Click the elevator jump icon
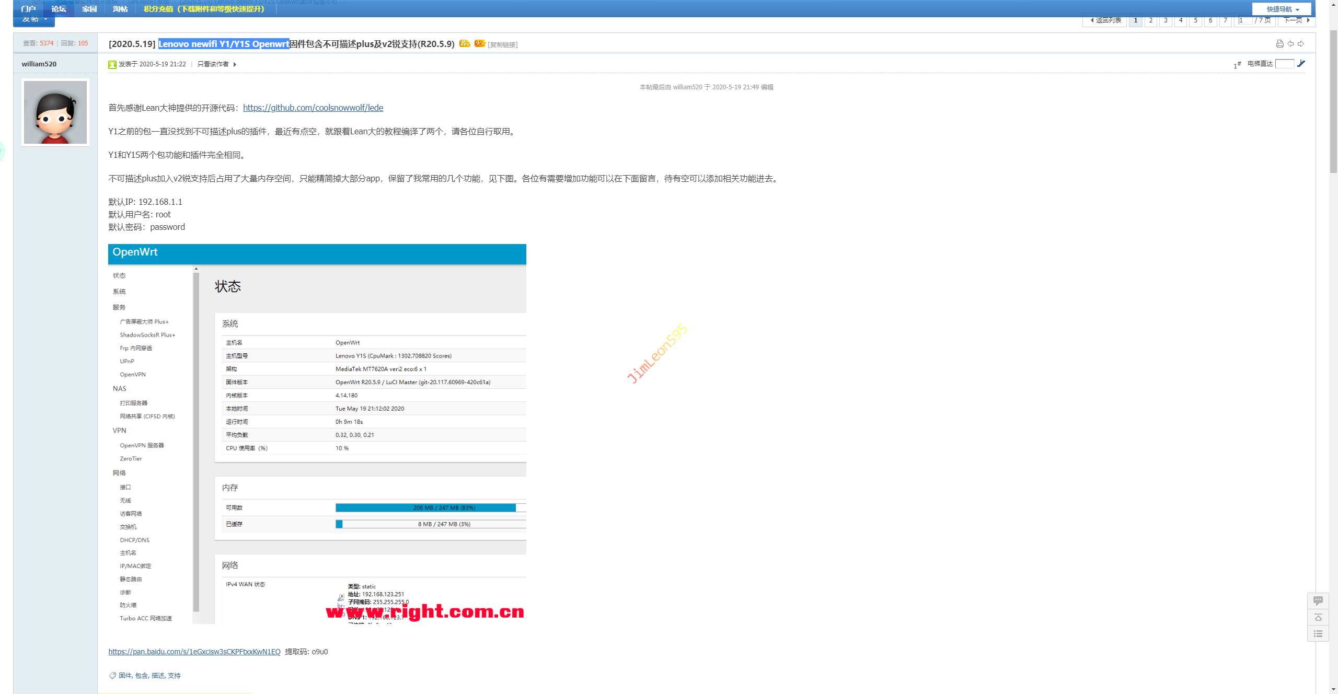Screen dimensions: 1338x694 (x=1301, y=64)
